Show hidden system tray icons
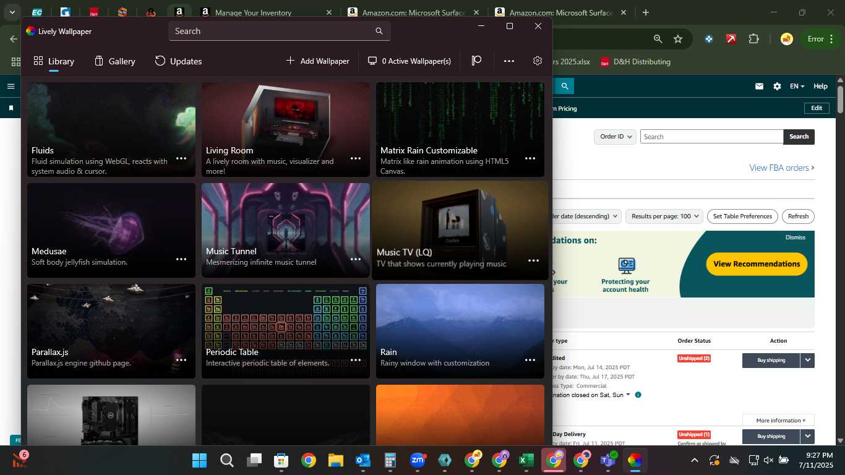Viewport: 845px width, 475px height. point(694,460)
